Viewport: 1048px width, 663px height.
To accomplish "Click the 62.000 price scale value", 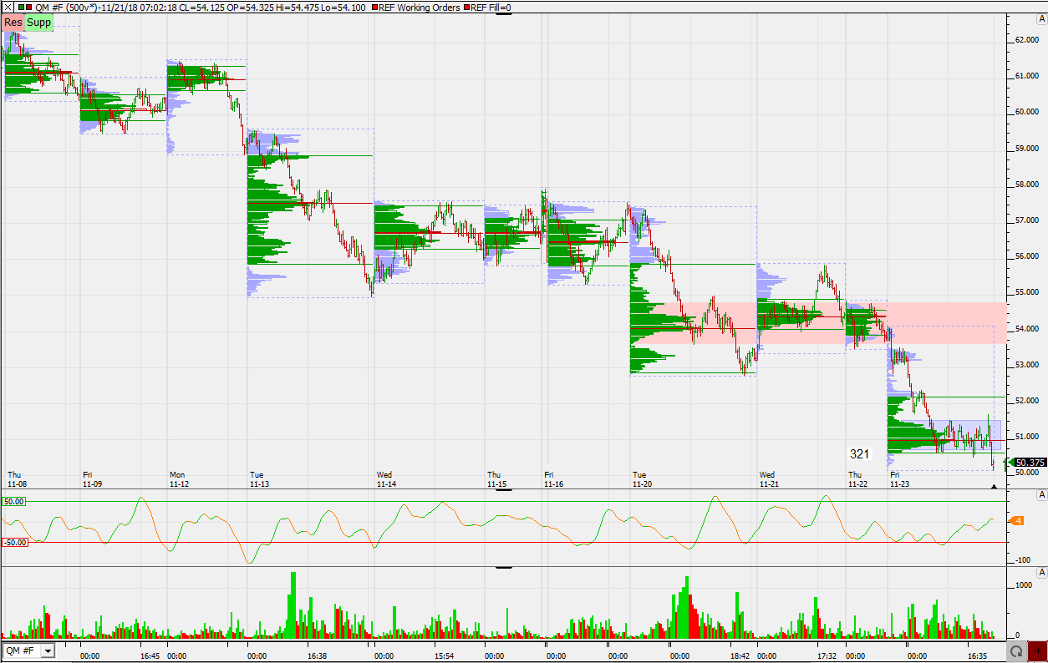I will pos(1026,39).
